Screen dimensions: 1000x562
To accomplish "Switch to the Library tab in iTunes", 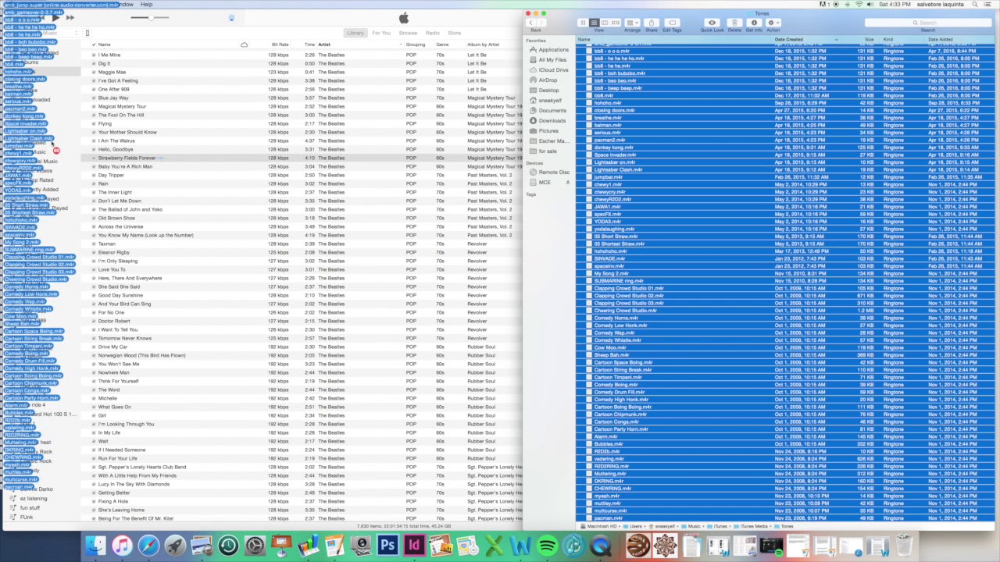I will click(x=355, y=33).
